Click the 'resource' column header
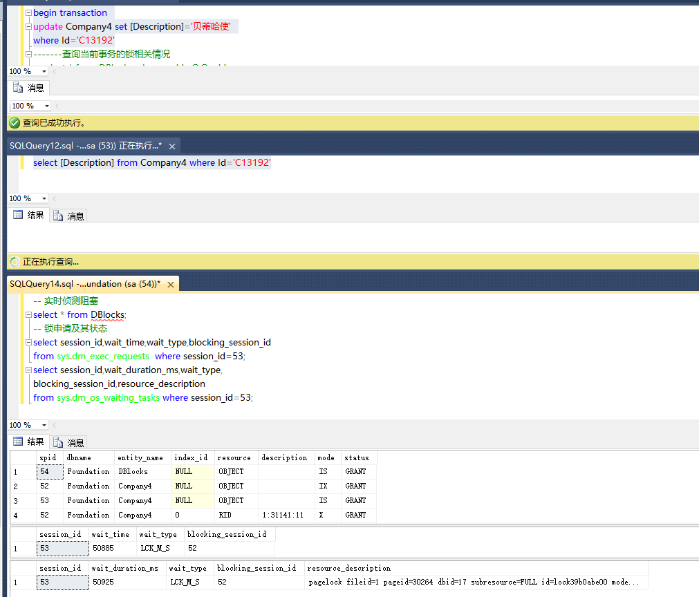 pos(236,457)
